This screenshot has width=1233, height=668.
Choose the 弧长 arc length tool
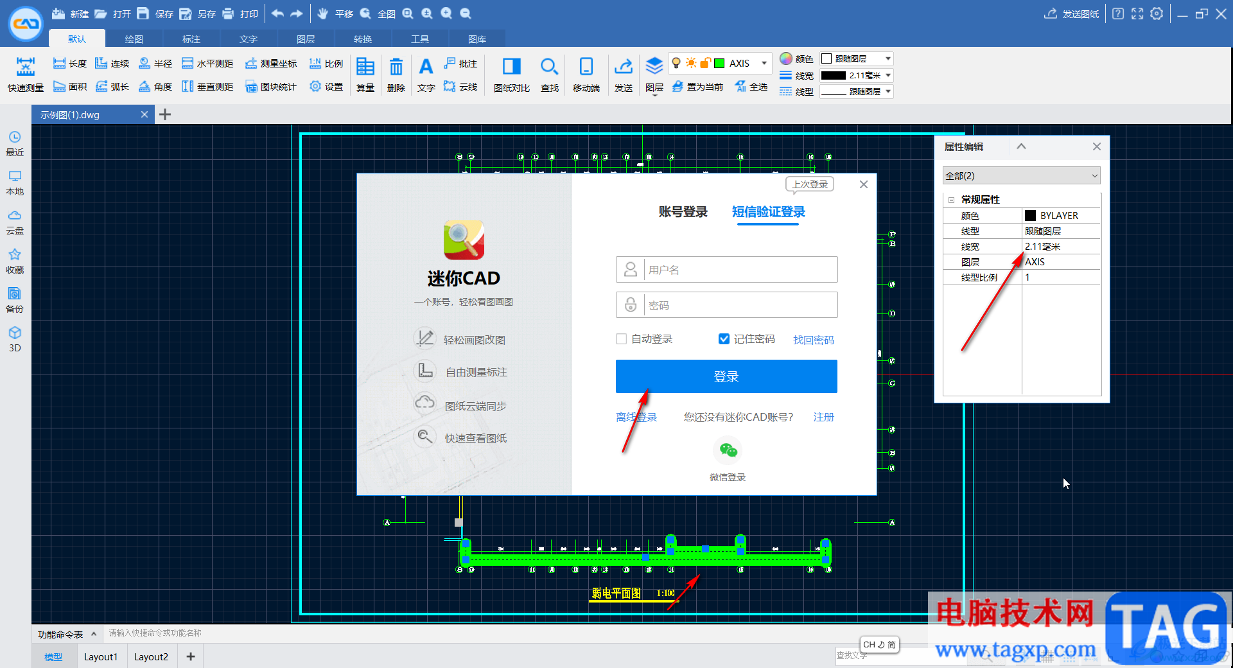(x=112, y=87)
